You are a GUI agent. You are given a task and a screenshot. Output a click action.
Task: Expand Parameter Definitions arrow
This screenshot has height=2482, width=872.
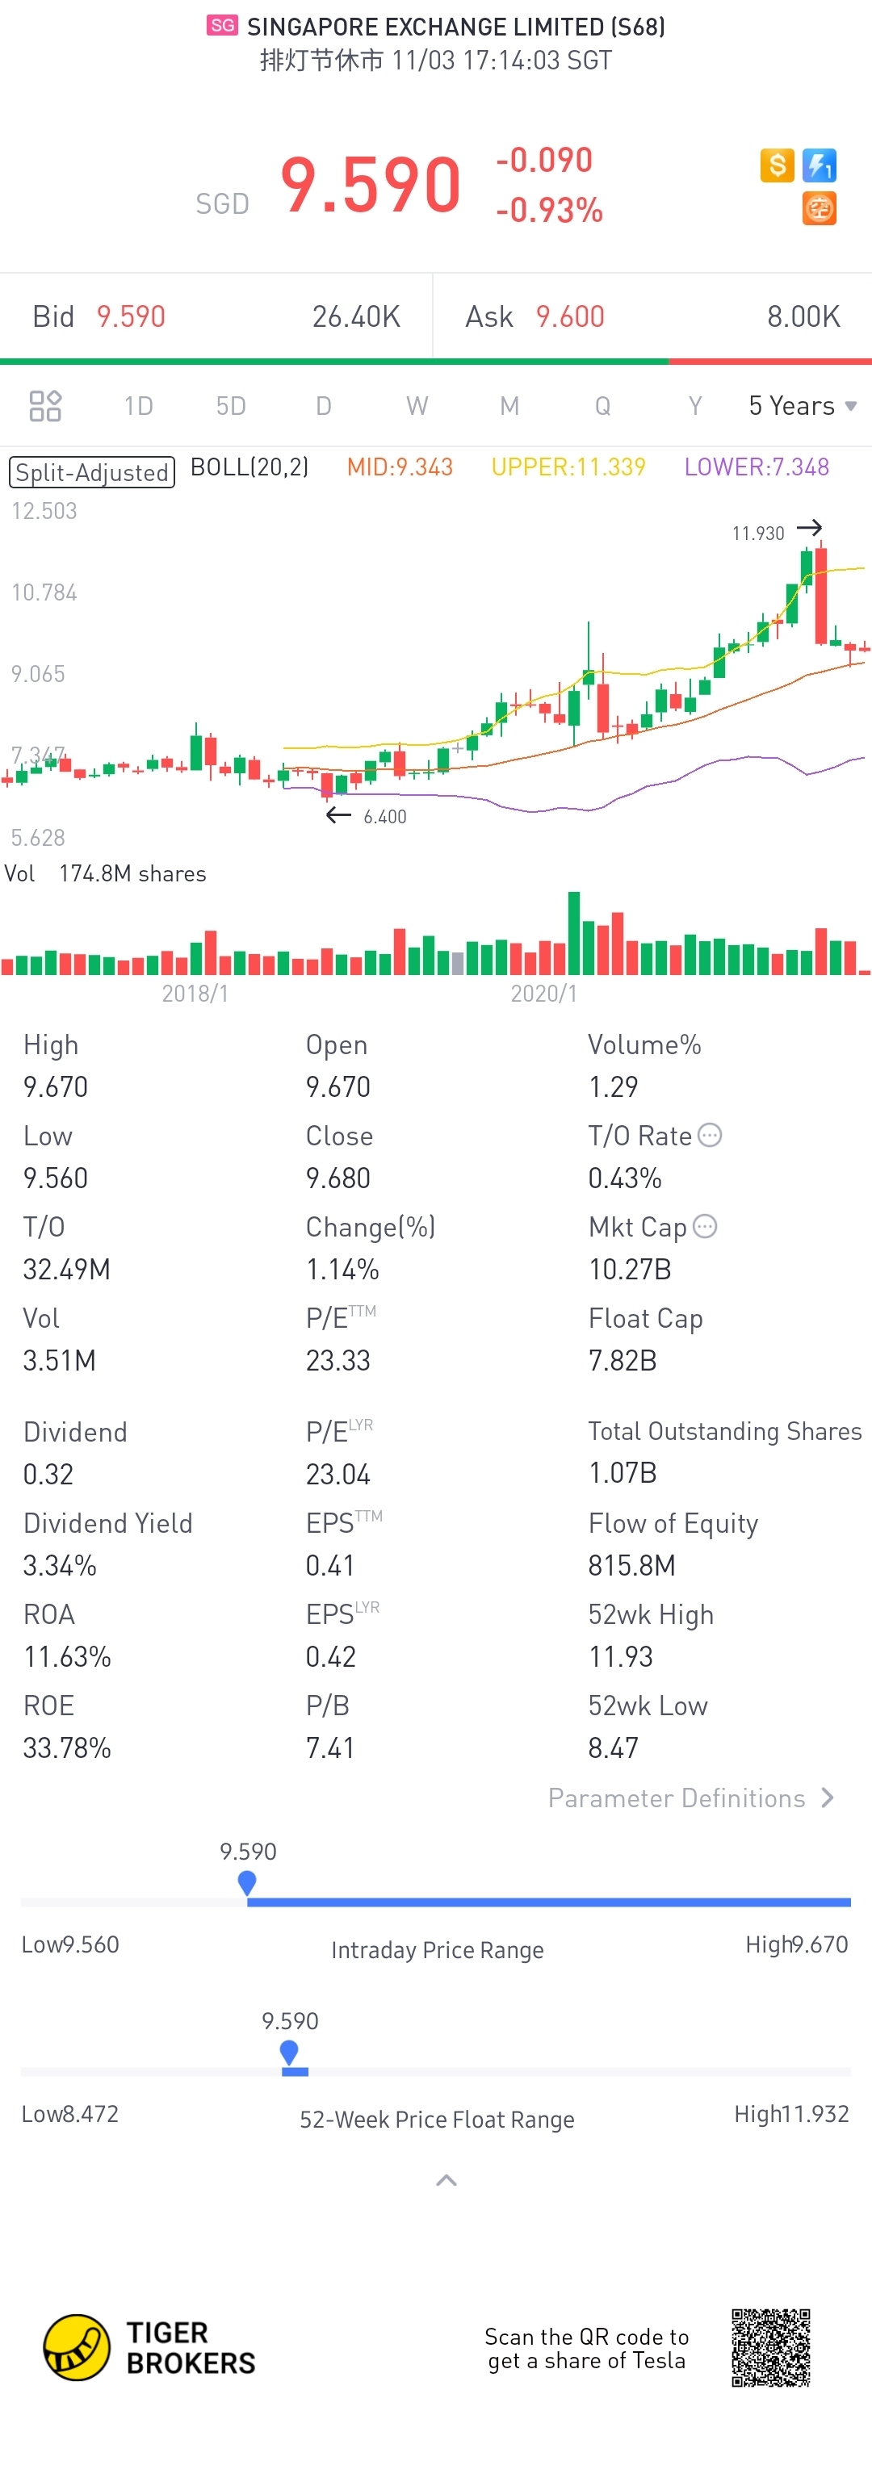[x=827, y=1798]
